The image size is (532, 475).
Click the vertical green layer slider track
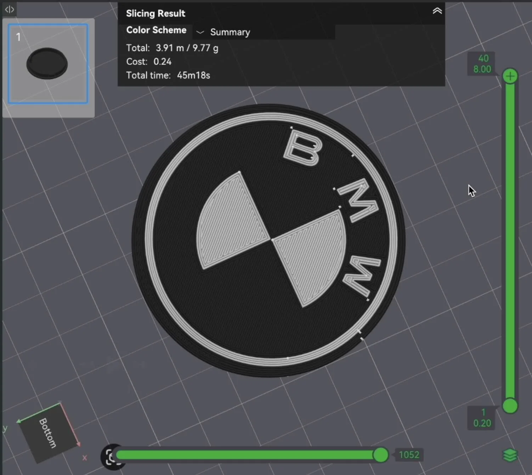[510, 241]
